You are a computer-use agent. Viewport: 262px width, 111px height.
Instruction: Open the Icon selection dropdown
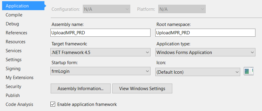198,72
